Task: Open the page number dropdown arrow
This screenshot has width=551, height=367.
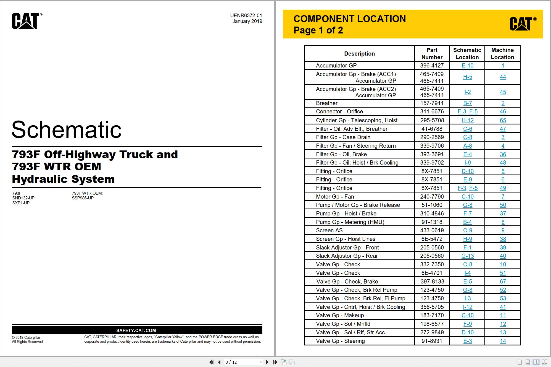Action: pyautogui.click(x=261, y=362)
